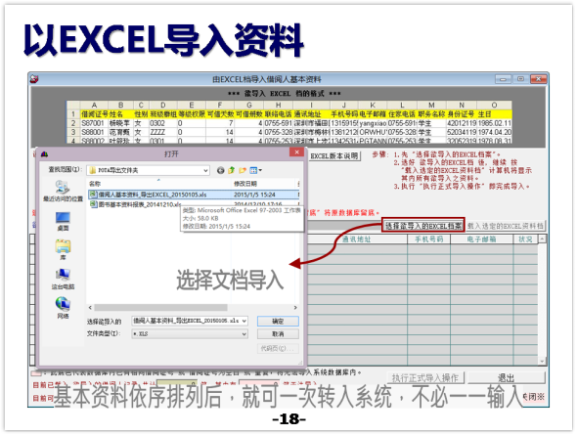Exit via the 退出 button
577x435 pixels.
click(506, 378)
